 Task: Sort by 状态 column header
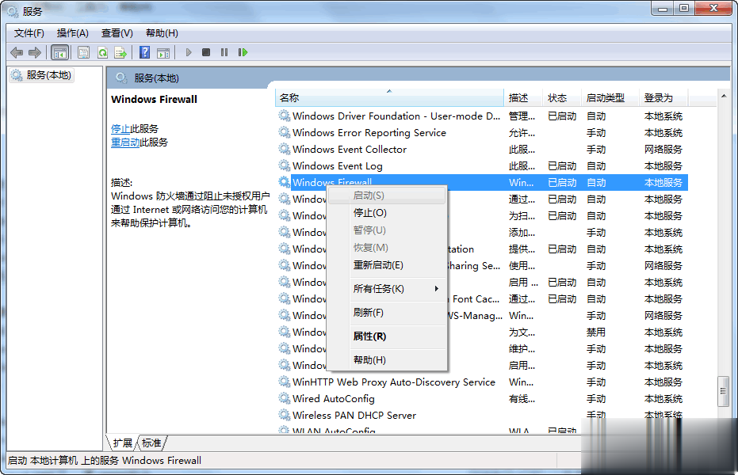point(561,97)
